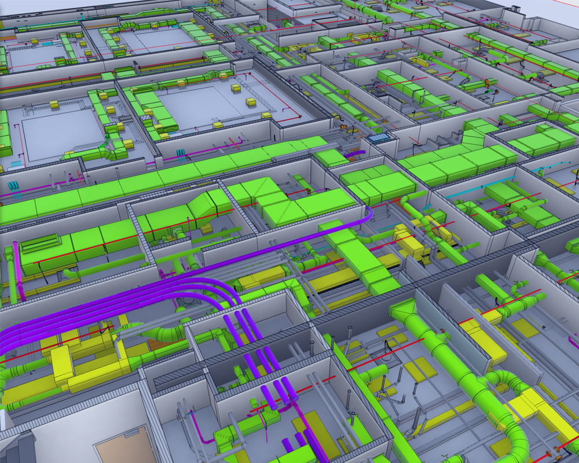Pick the blue grille on the wall top
The height and width of the screenshot is (463, 579).
click(x=379, y=138)
